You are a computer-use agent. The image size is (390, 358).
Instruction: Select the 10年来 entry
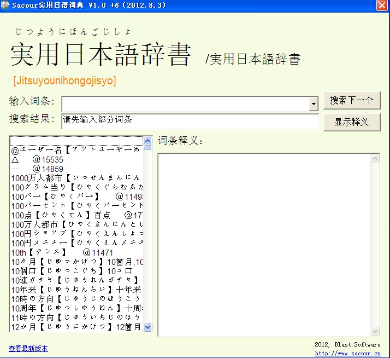[x=76, y=290]
